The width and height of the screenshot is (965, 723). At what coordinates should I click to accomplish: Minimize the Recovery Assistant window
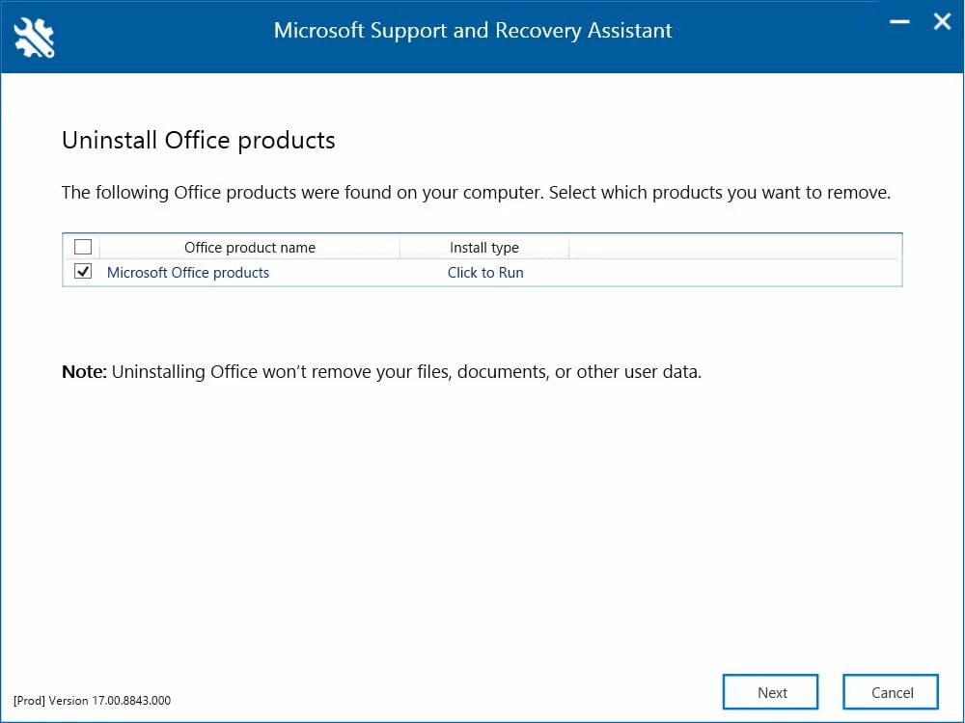click(898, 21)
